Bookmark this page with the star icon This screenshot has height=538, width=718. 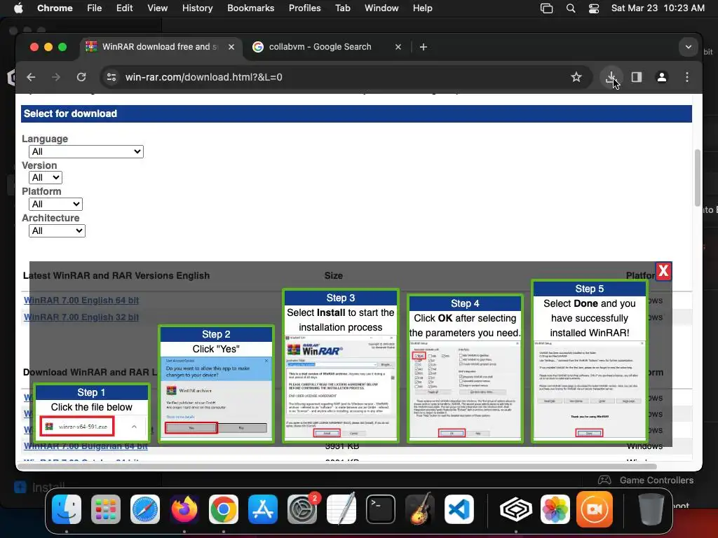576,77
